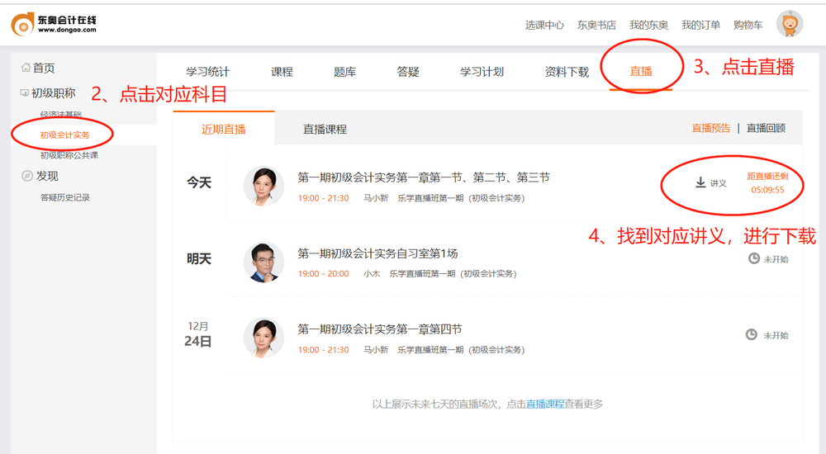Open 选课中心 from top navigation
Viewport: 826px width, 454px height.
(x=544, y=25)
